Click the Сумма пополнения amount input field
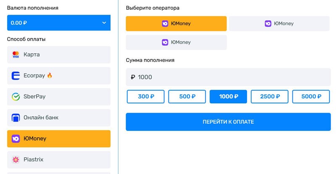The image size is (336, 174). (228, 77)
